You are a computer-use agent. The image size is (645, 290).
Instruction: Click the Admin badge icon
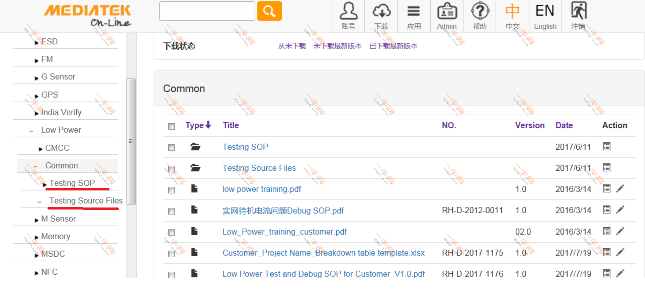pos(447,11)
